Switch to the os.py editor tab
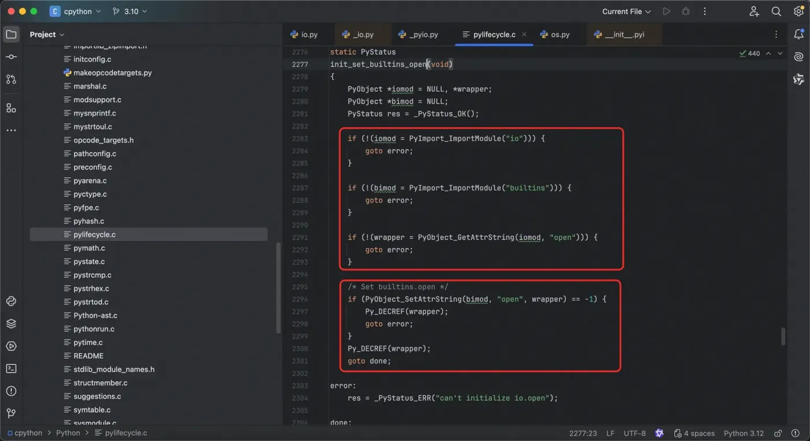The width and height of the screenshot is (810, 441). pyautogui.click(x=555, y=35)
